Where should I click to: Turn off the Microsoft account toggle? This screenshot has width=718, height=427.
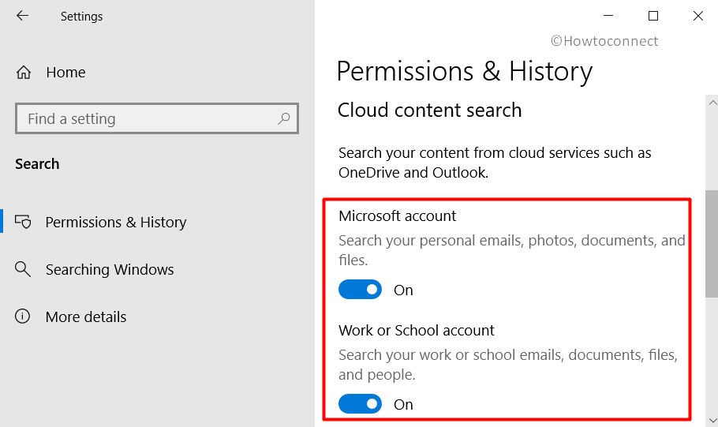[360, 290]
